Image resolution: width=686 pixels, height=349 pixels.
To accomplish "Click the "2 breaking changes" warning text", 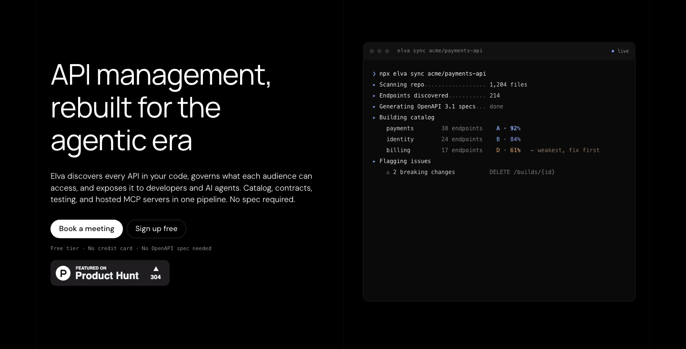I will pos(424,172).
